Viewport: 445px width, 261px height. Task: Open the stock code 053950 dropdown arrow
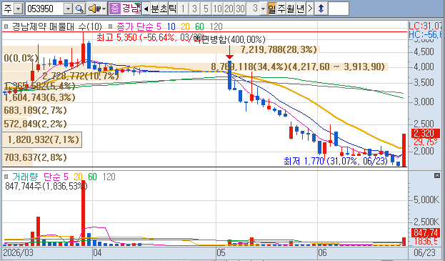tap(68, 9)
